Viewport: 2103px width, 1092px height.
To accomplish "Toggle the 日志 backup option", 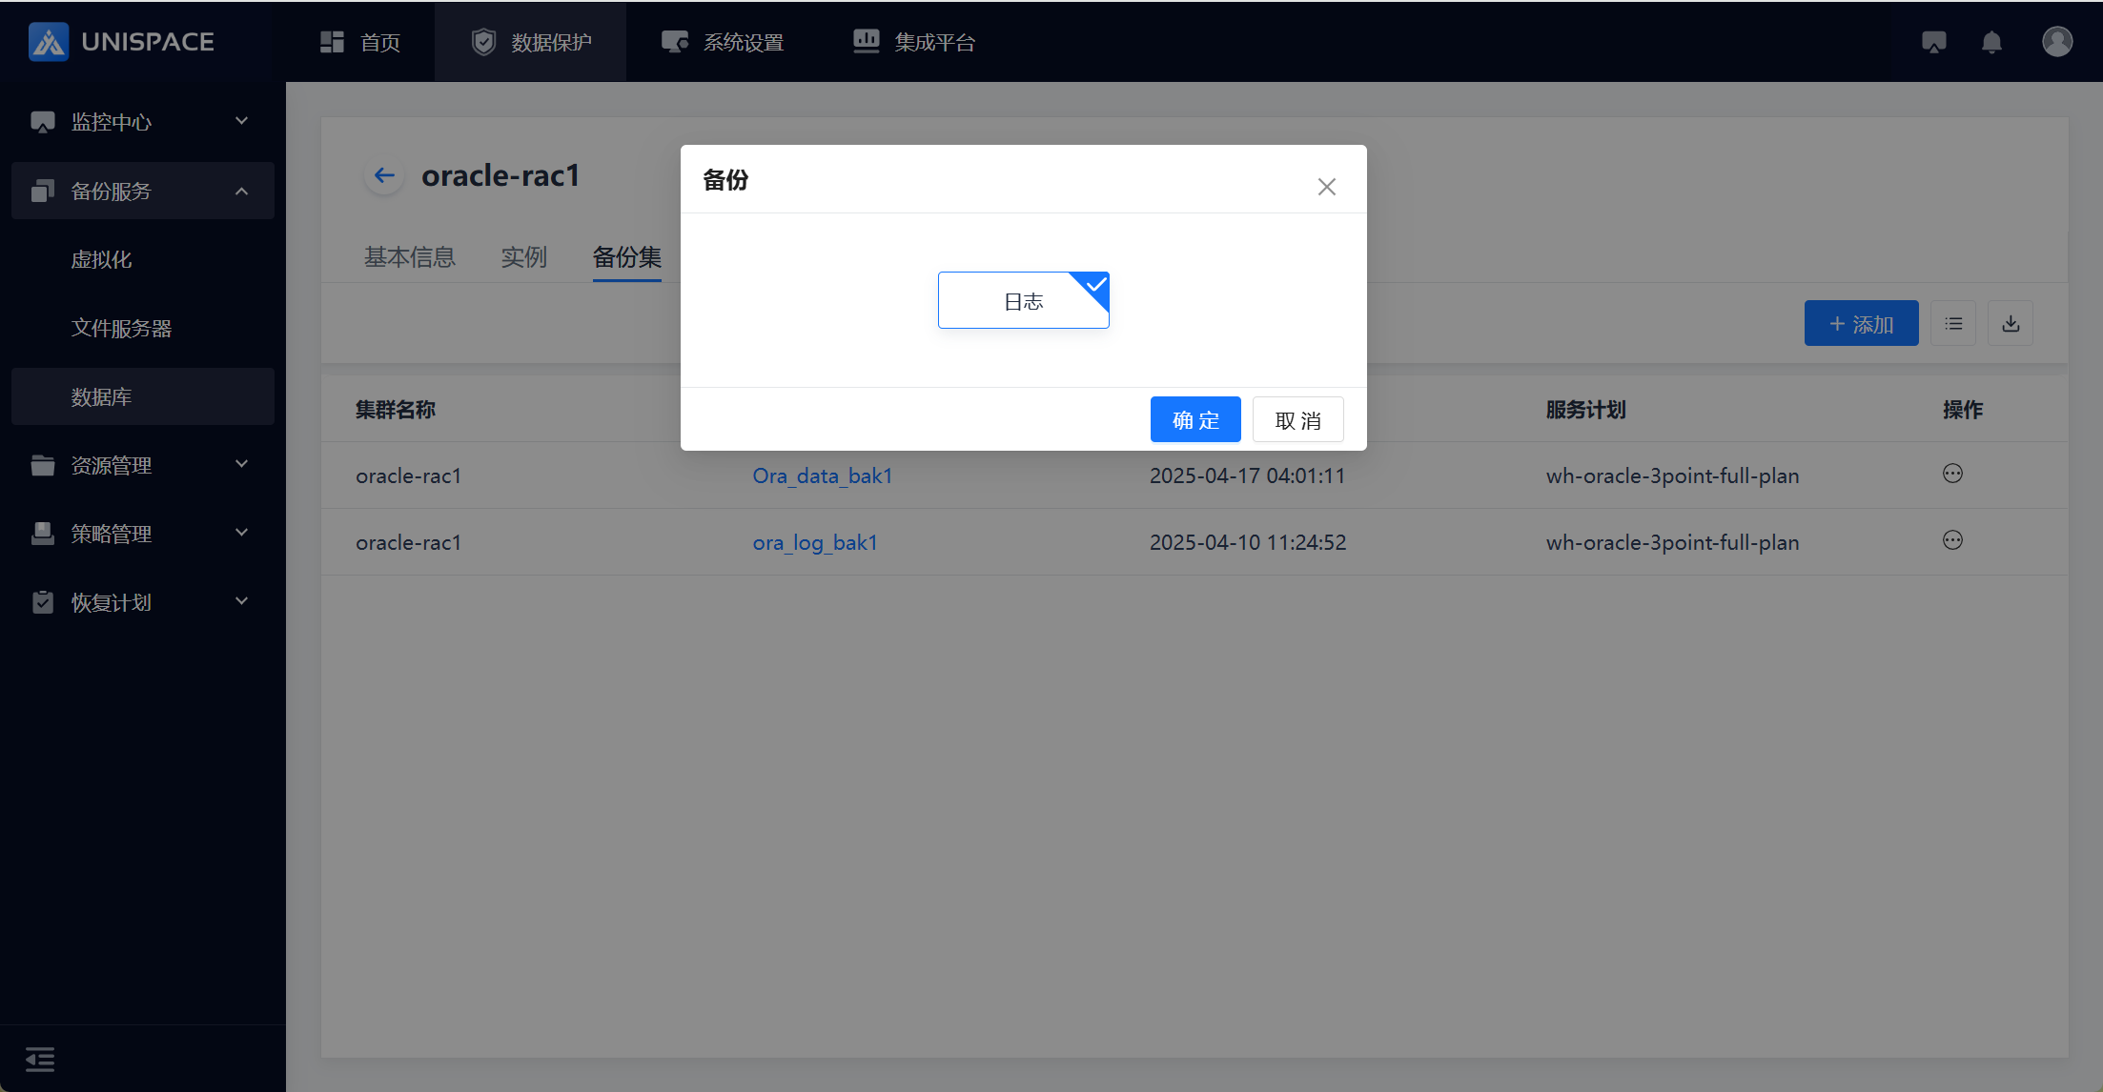I will (x=1023, y=301).
